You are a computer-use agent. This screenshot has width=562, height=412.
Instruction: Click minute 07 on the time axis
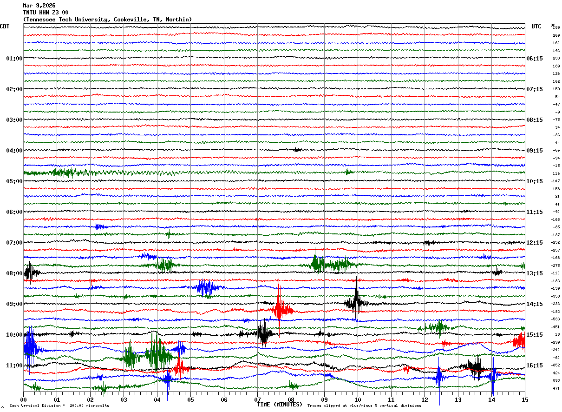click(x=257, y=399)
